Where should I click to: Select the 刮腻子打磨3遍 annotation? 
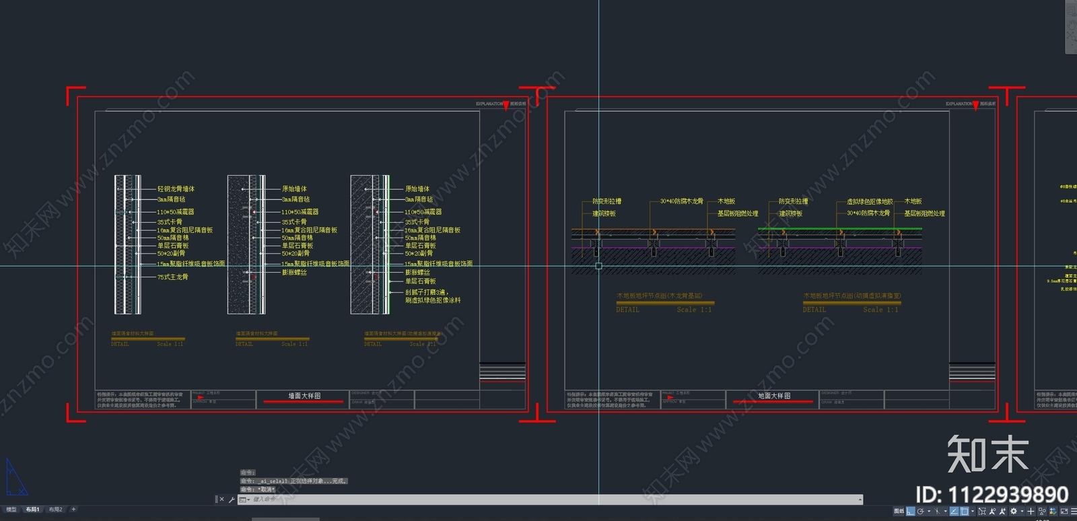tap(427, 292)
